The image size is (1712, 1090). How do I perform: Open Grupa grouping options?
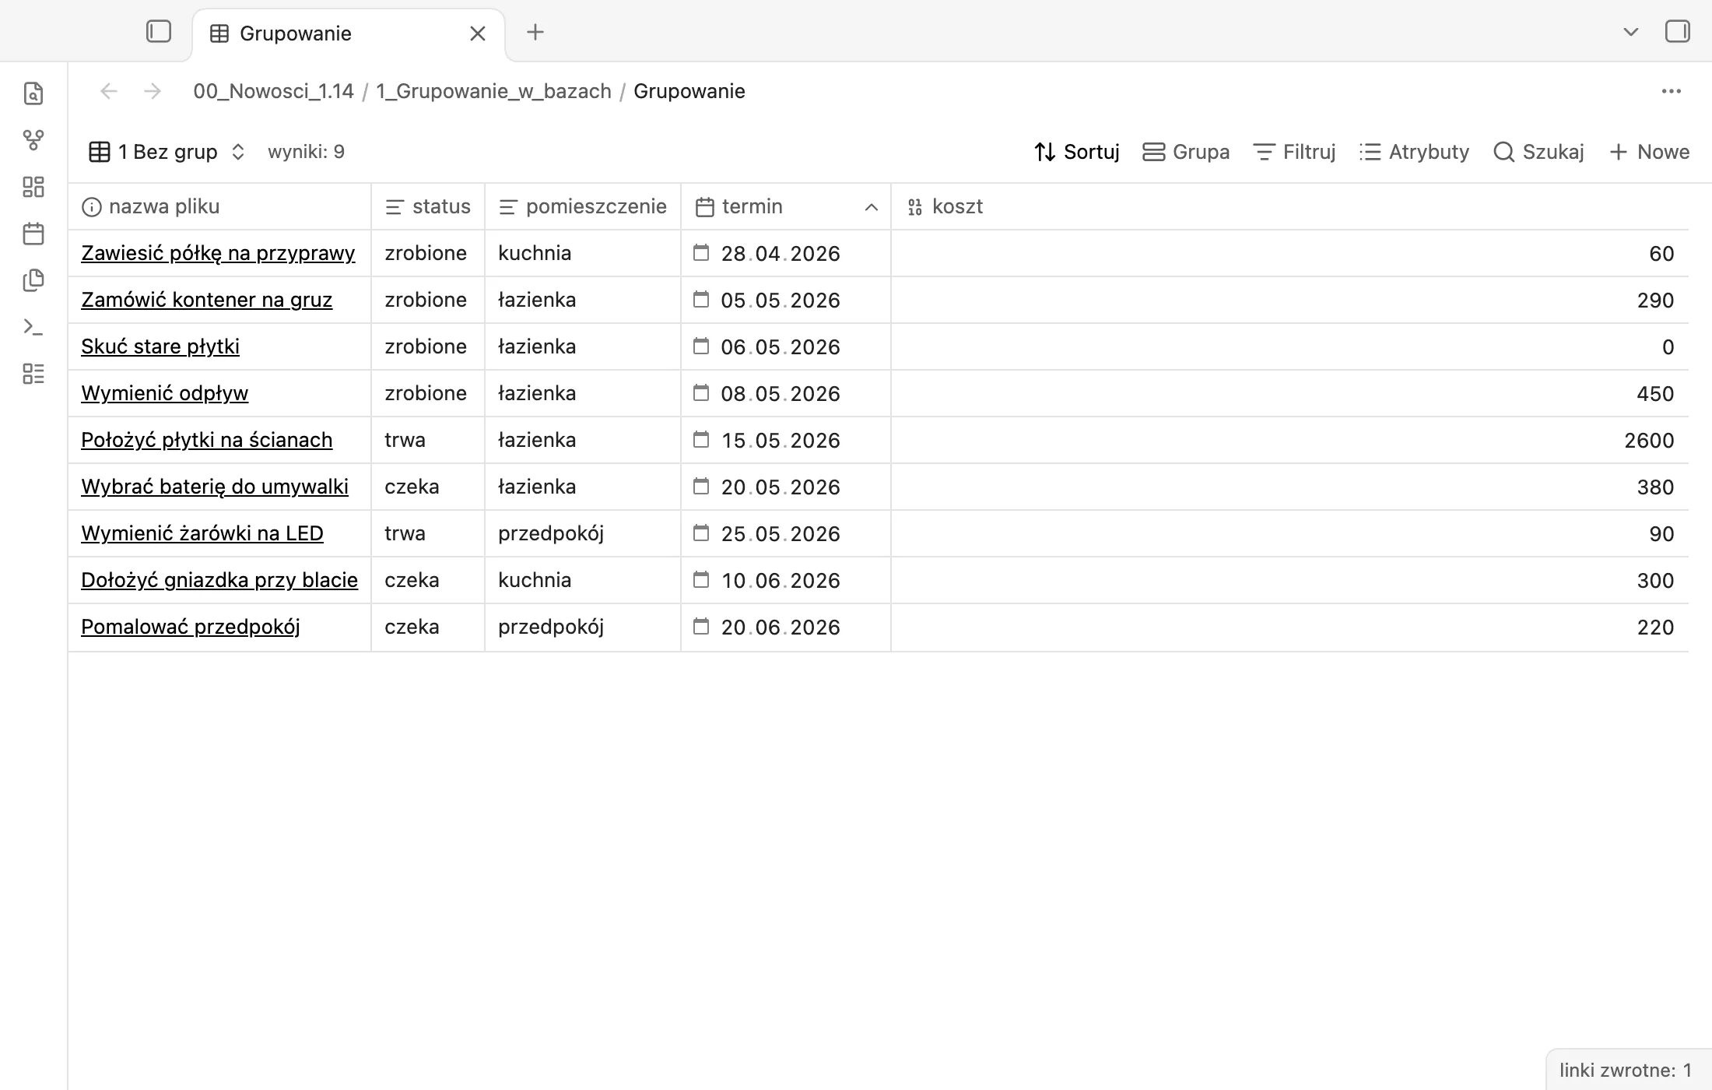click(1186, 152)
